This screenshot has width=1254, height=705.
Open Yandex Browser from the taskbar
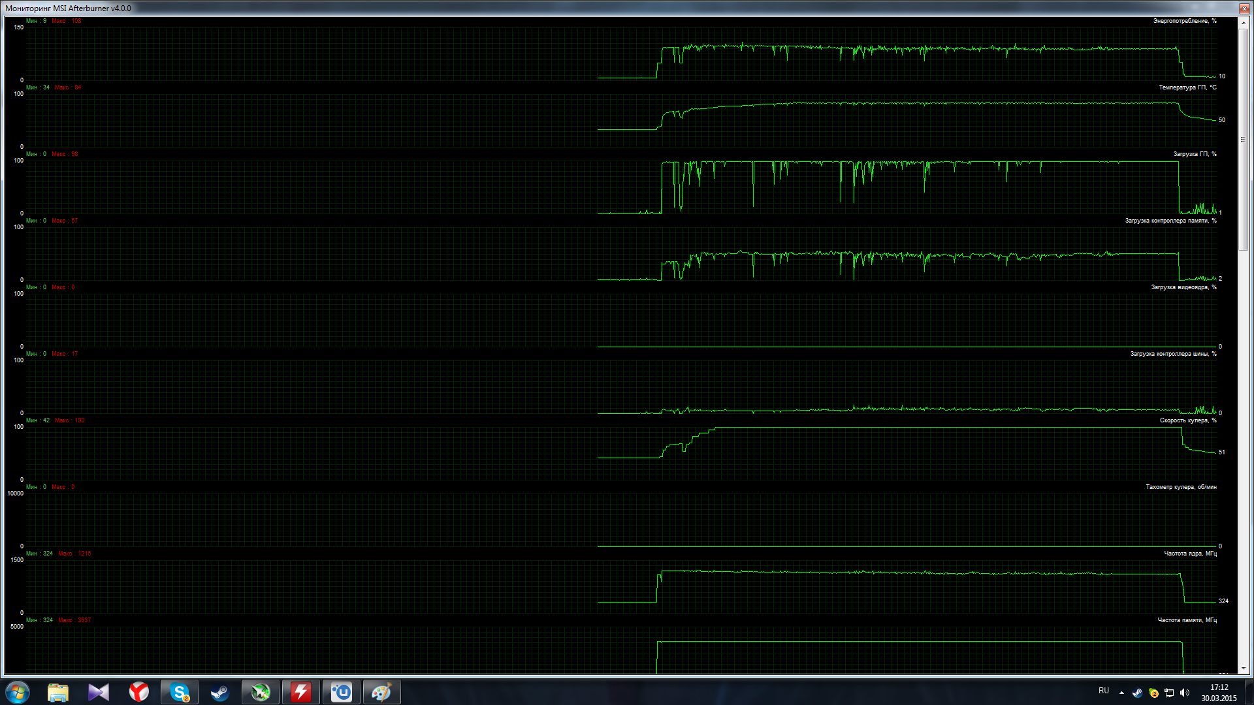tap(139, 692)
